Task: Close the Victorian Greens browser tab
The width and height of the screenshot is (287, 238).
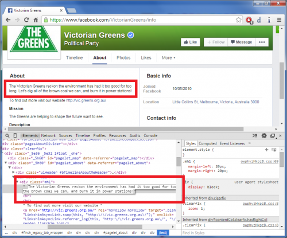Action: pyautogui.click(x=61, y=10)
